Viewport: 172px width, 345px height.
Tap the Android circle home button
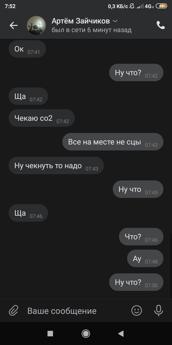pos(86,333)
